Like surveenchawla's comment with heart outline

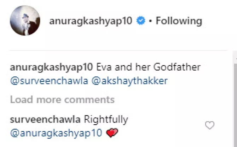(210, 125)
